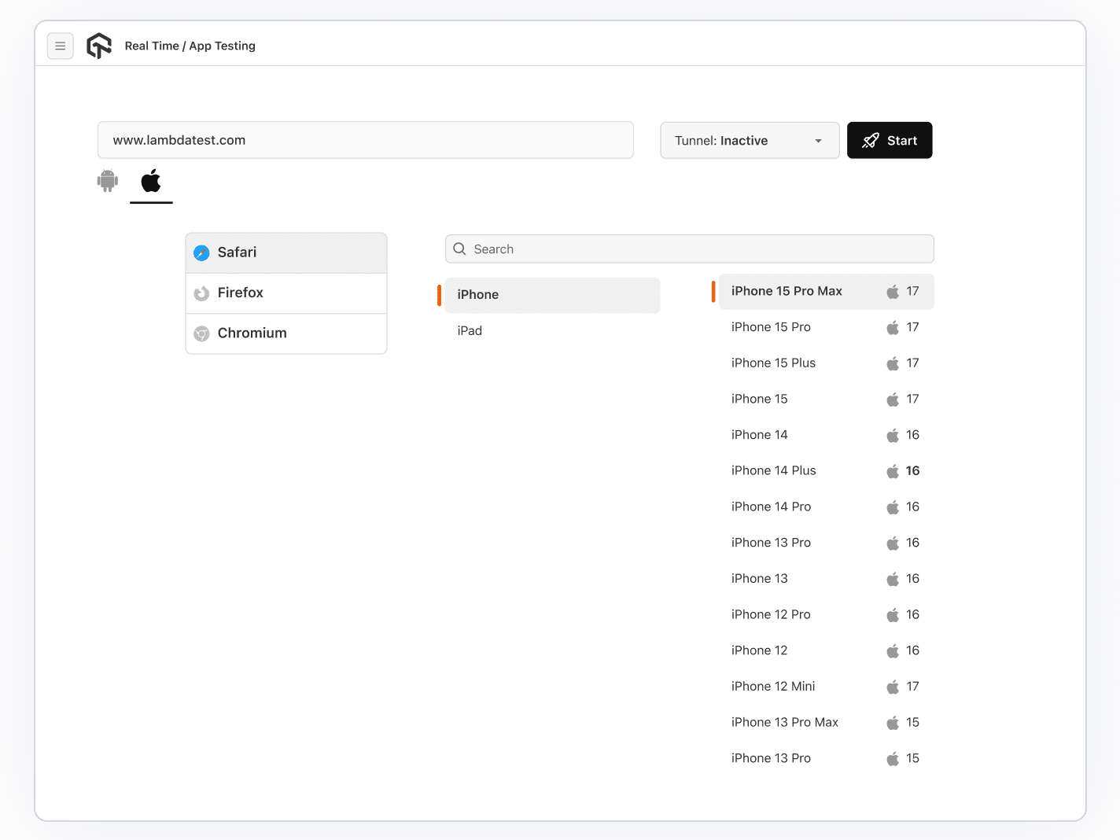
Task: Click the LambdaTest logo
Action: point(99,46)
